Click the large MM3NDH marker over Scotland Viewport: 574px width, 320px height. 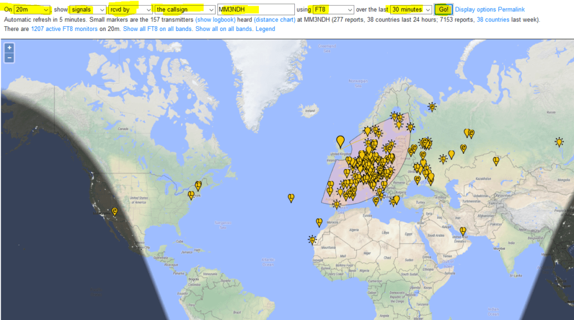pyautogui.click(x=340, y=141)
